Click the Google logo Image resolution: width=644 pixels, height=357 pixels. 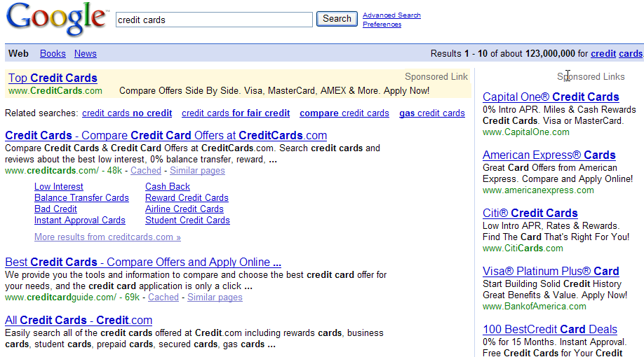57,19
